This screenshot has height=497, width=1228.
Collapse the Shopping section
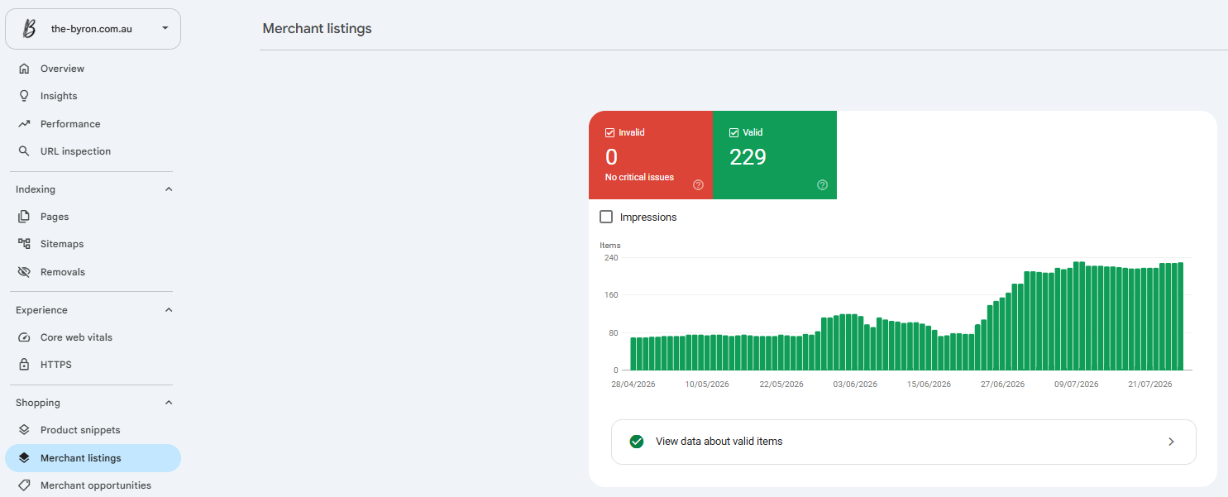coord(169,403)
